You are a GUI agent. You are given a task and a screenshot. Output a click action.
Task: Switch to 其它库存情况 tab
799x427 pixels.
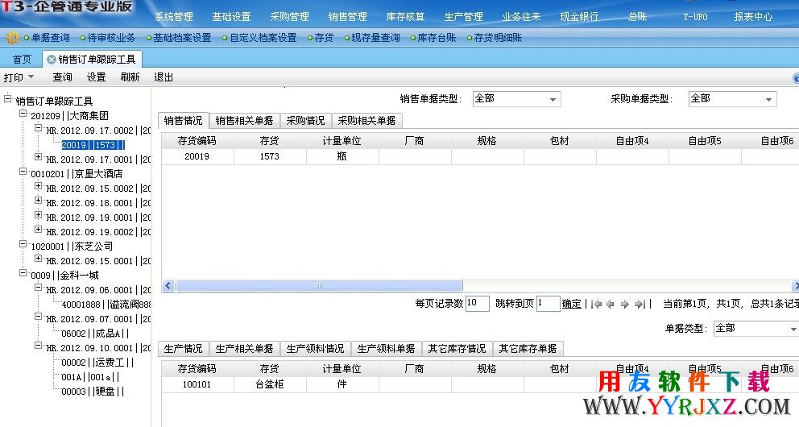(457, 349)
